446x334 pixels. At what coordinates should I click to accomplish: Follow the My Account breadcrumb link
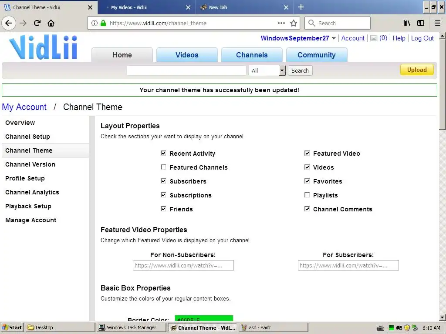[x=24, y=107]
